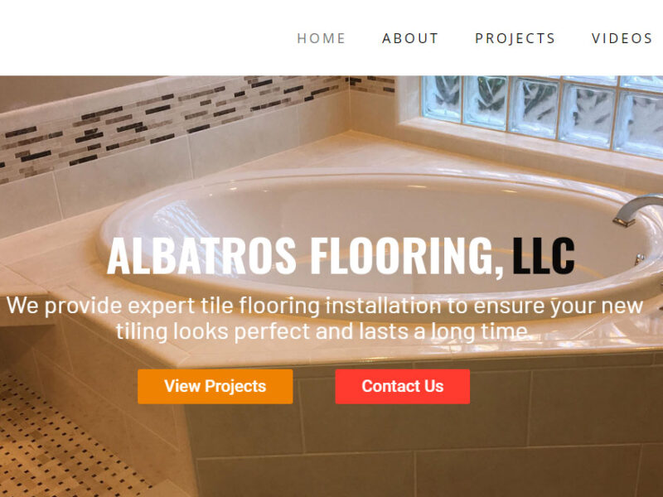Screen dimensions: 663x497
Task: Click the orange View Projects button
Action: pos(215,386)
